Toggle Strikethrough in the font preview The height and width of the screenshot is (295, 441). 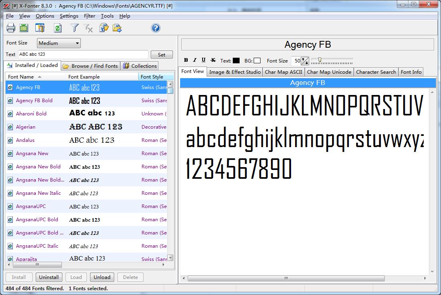[213, 60]
